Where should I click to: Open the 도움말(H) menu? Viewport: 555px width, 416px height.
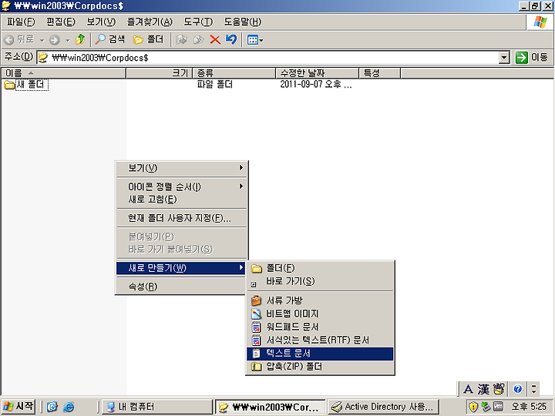click(x=243, y=22)
